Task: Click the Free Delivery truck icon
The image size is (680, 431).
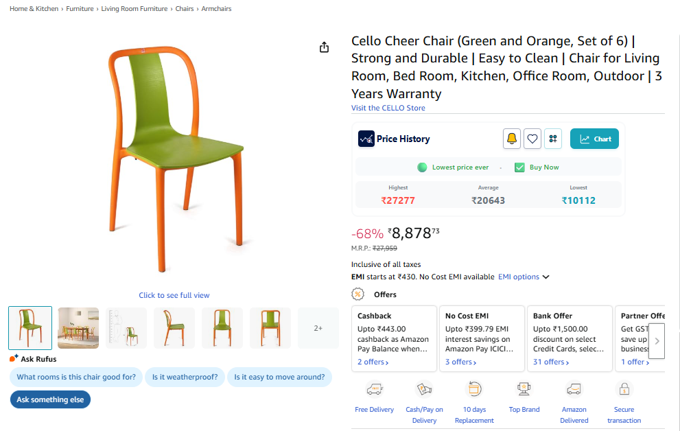Action: [374, 390]
